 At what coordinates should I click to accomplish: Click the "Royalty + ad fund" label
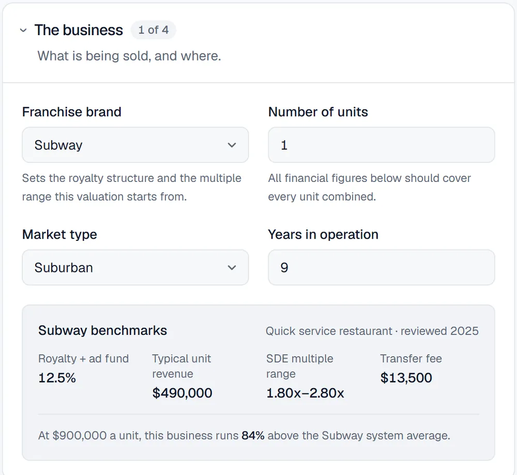pyautogui.click(x=83, y=358)
